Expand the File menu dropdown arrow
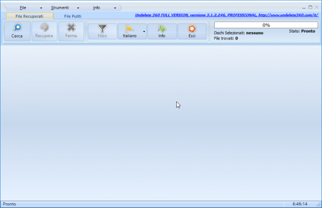The height and width of the screenshot is (208, 322). [41, 8]
